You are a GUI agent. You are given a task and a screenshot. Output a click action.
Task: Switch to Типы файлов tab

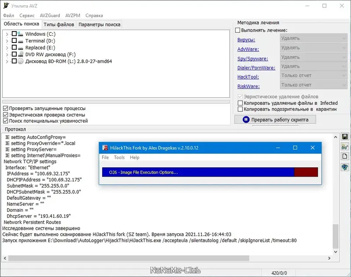click(x=59, y=25)
